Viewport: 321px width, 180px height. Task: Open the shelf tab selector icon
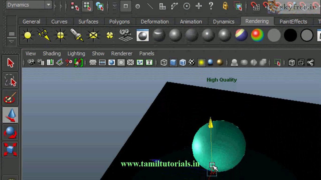12,34
